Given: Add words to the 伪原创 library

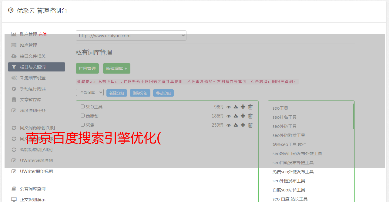Looking at the screenshot, I should (243, 116).
